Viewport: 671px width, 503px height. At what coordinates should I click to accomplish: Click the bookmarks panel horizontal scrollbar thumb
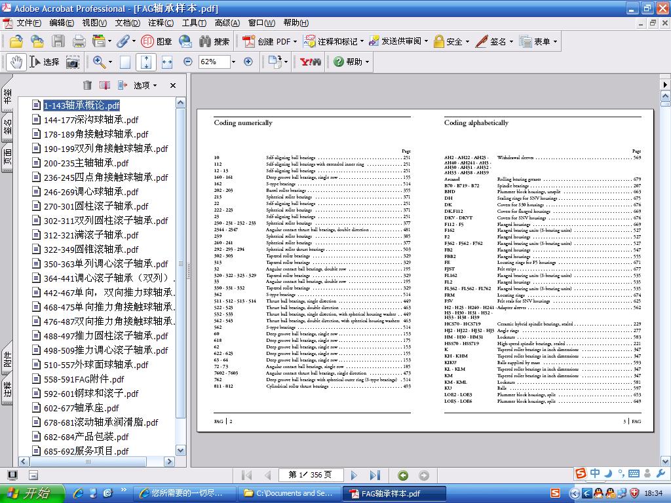[x=88, y=462]
